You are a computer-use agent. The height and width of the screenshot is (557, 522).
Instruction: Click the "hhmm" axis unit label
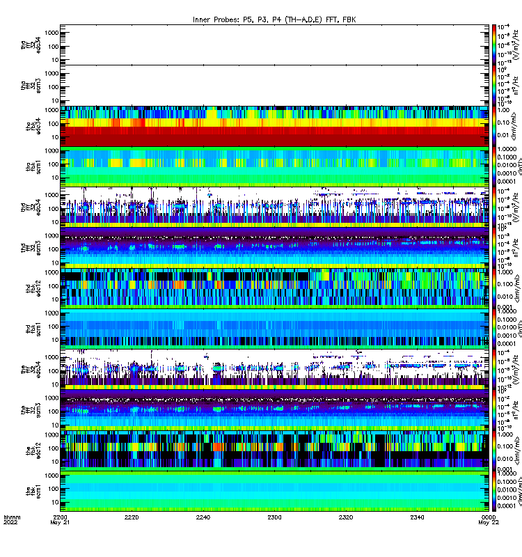pos(12,517)
